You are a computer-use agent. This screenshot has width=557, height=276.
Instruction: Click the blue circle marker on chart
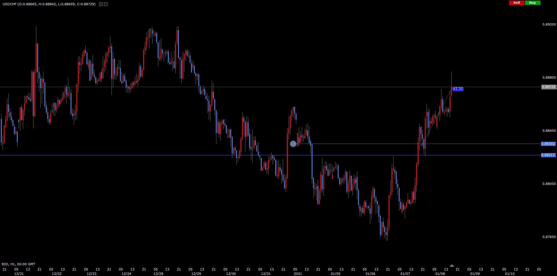[x=293, y=144]
